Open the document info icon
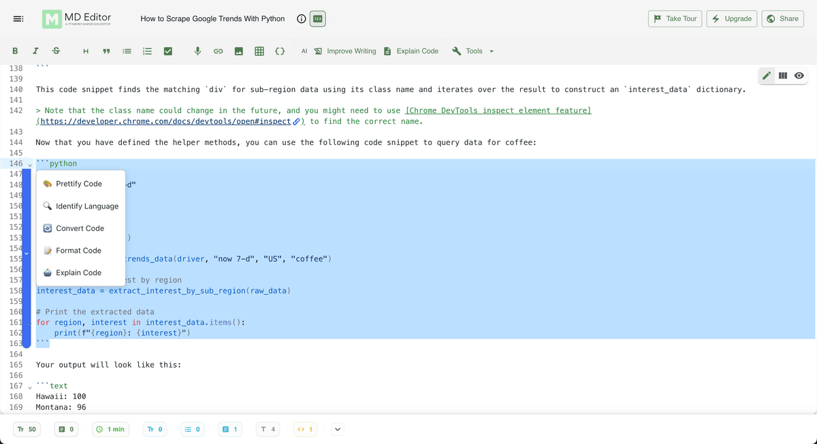Screen dimensions: 817x444 pos(301,19)
